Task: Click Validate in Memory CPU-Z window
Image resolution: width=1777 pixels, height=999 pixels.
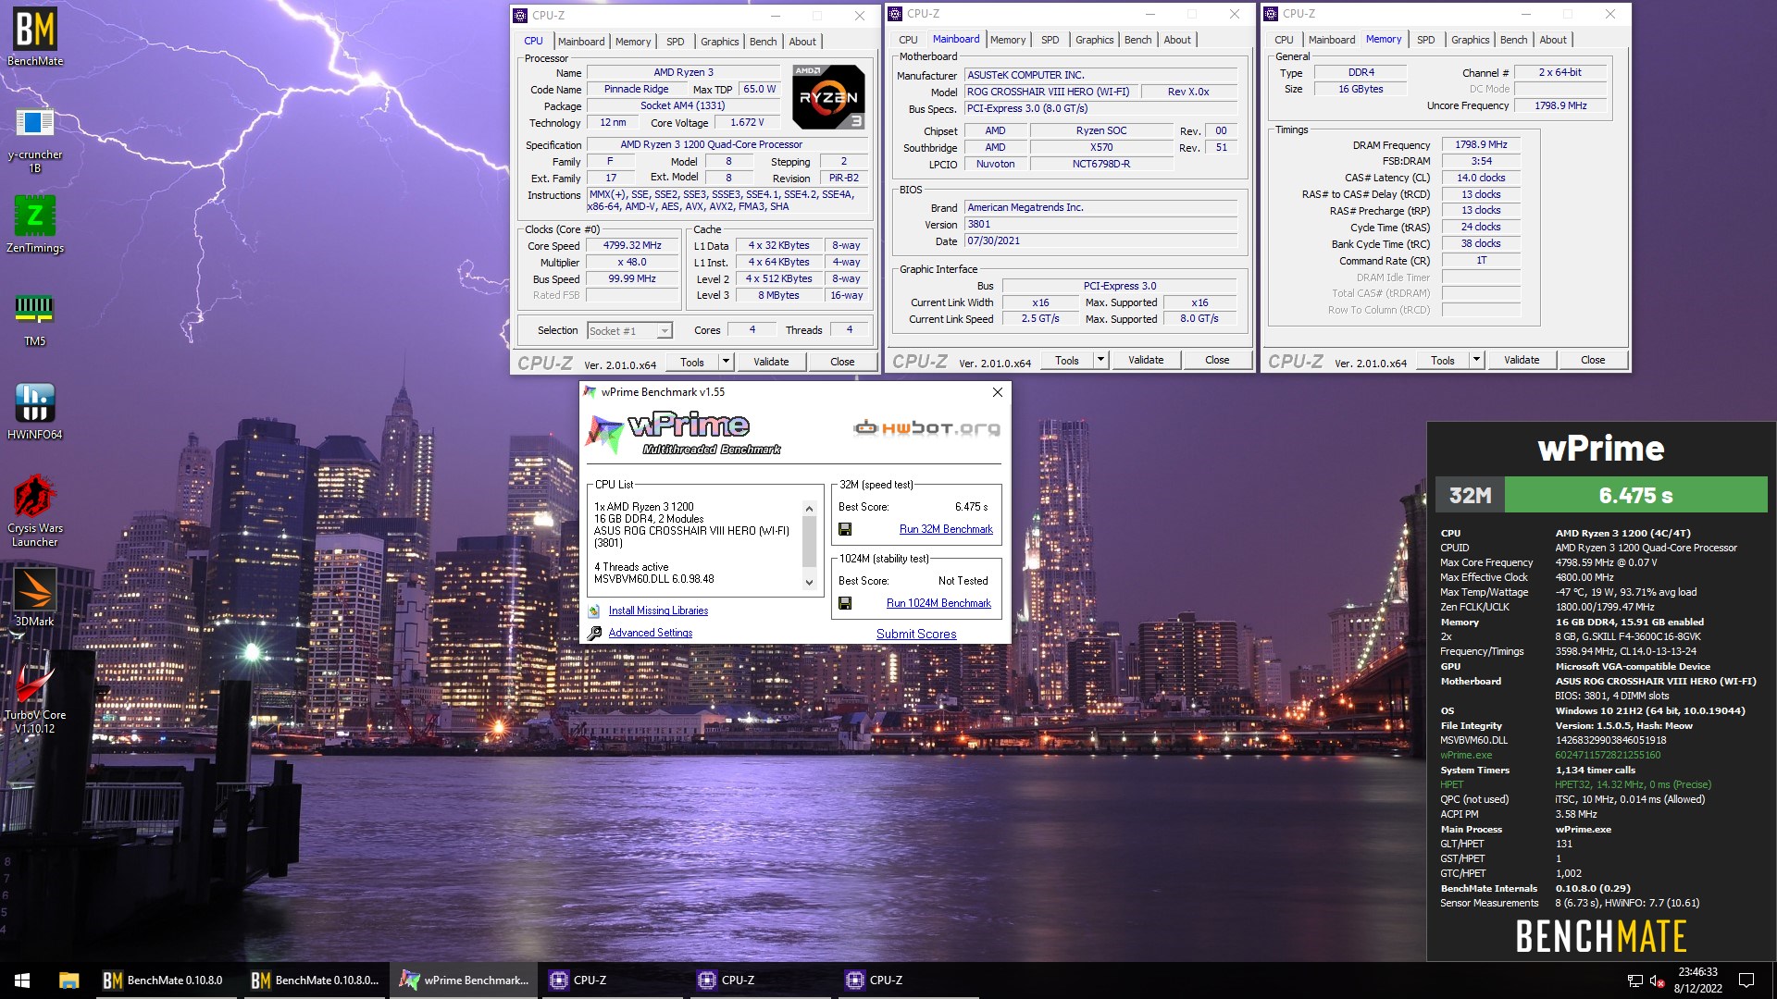Action: pos(1522,360)
